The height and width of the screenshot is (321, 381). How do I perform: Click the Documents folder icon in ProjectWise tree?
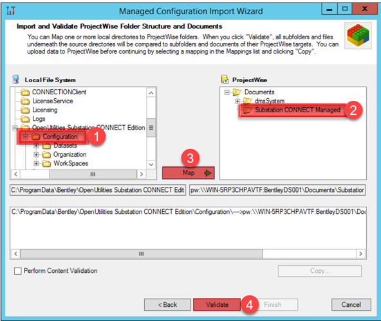tap(237, 92)
